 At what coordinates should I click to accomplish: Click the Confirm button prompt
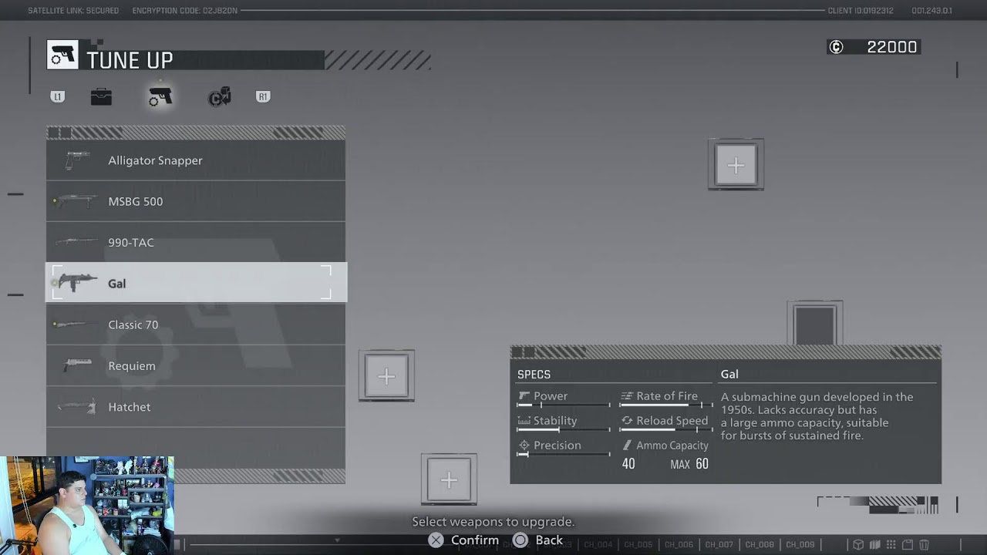(464, 540)
